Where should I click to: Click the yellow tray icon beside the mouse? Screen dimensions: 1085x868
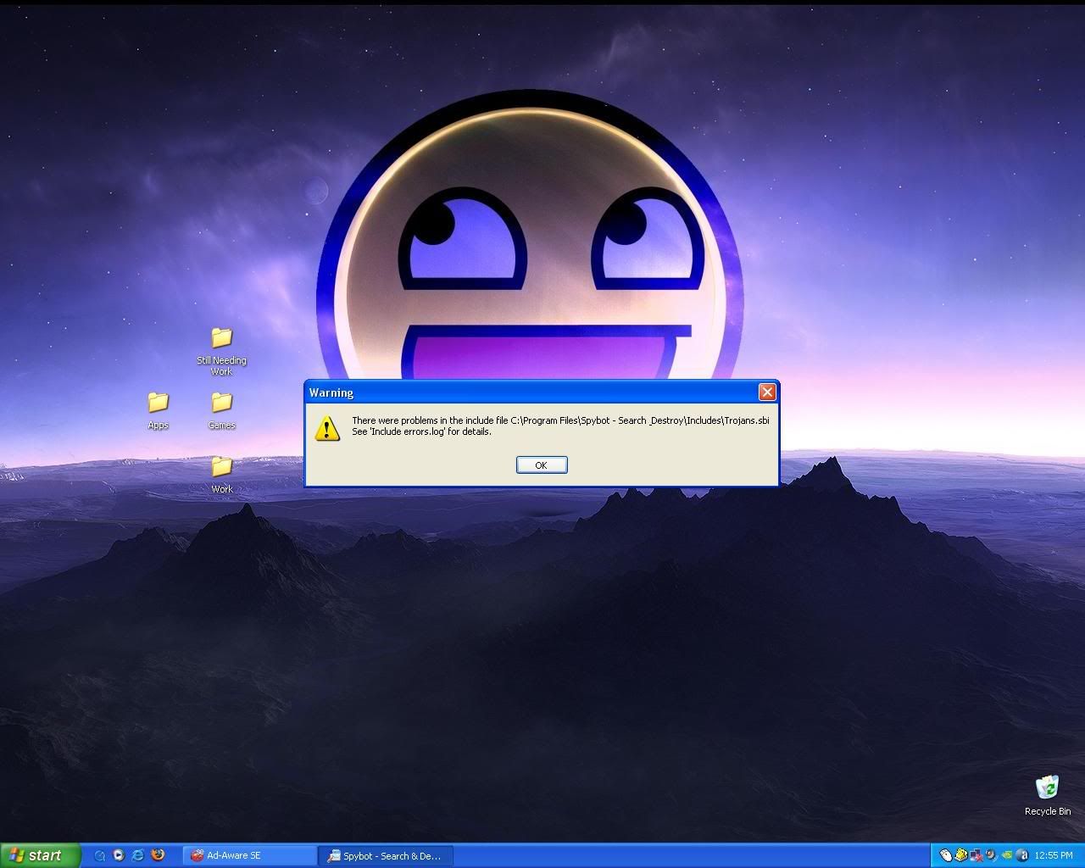click(961, 855)
